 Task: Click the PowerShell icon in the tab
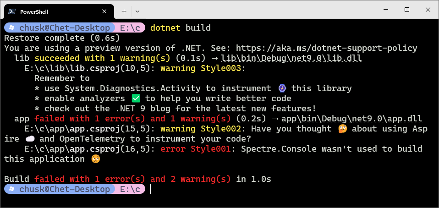[x=11, y=11]
